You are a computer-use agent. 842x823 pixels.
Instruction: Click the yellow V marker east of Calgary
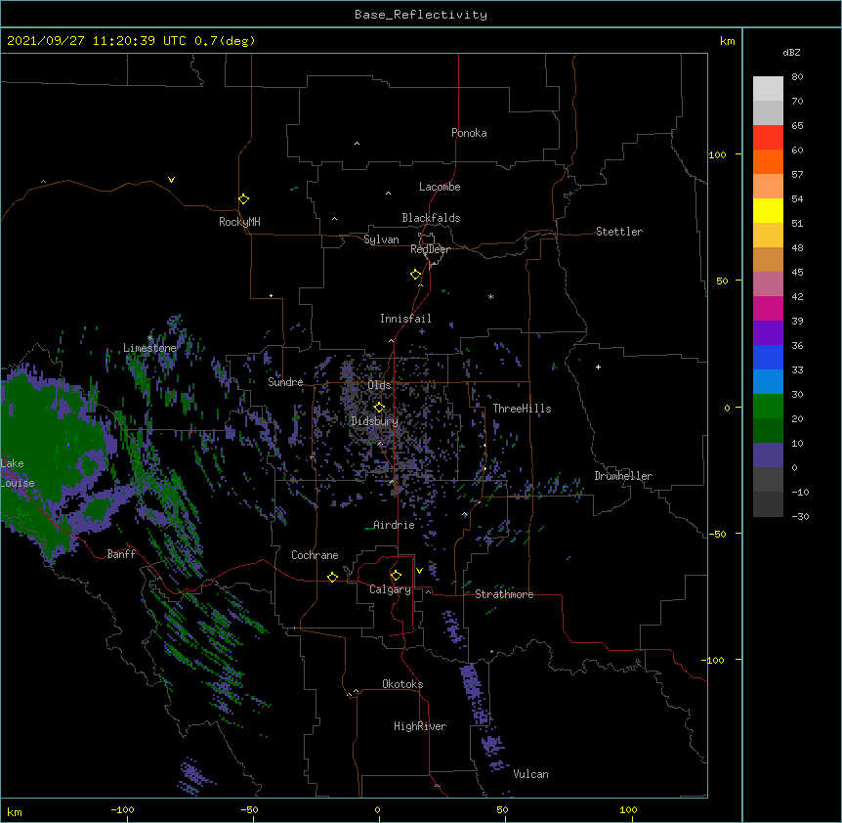419,571
